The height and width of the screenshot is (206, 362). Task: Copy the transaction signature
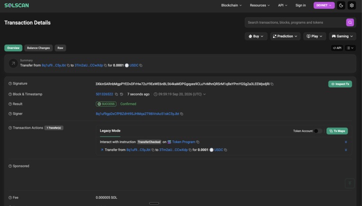point(272,84)
